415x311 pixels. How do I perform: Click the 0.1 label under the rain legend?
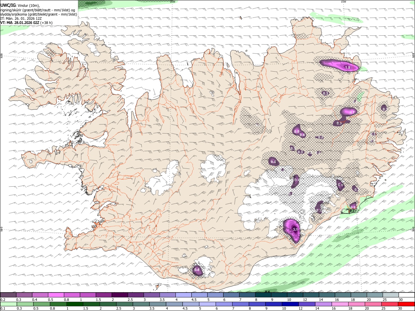pos(3,308)
